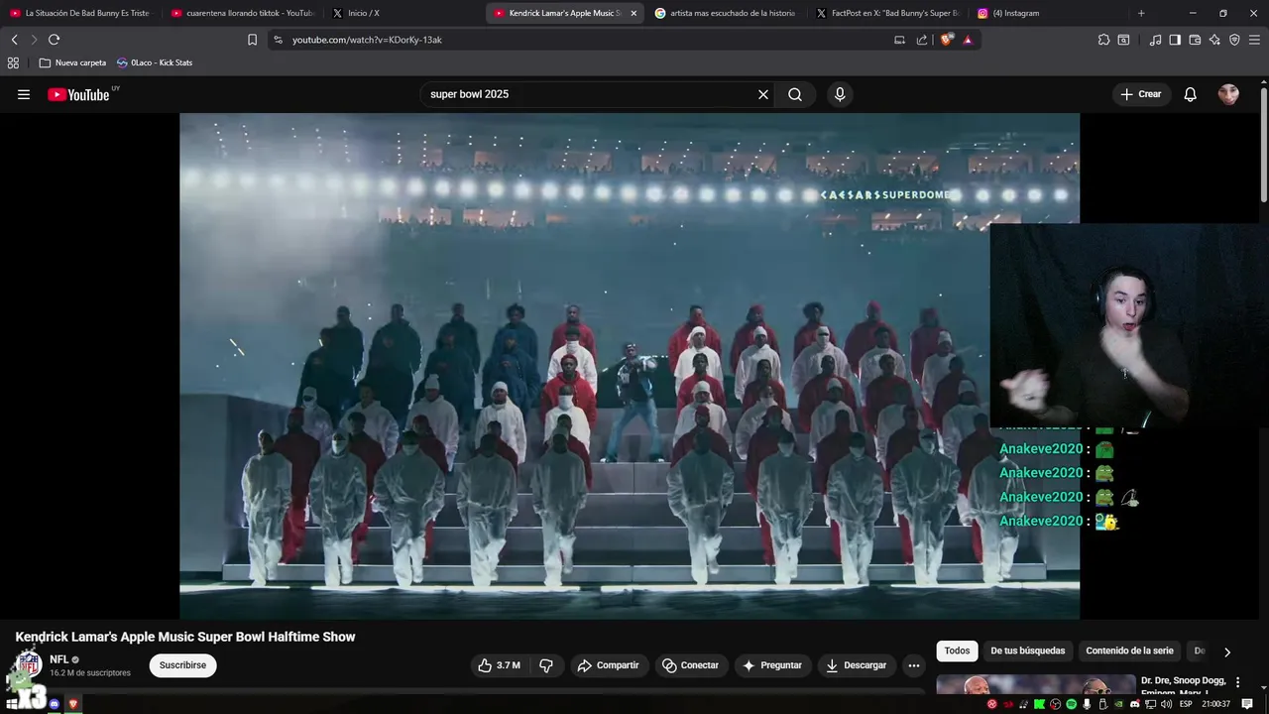
Task: Select De tus búsquedas chip
Action: tap(1027, 651)
